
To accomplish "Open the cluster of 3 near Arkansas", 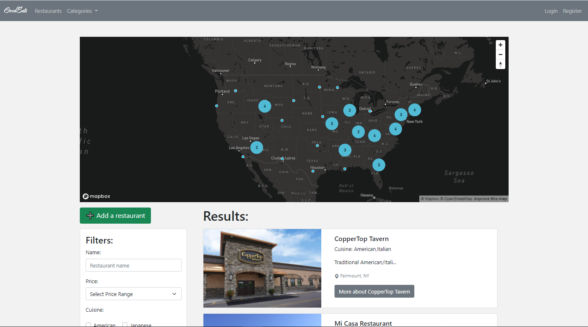I will click(345, 150).
